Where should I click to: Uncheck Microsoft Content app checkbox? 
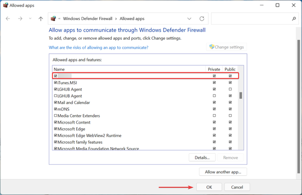click(x=55, y=122)
